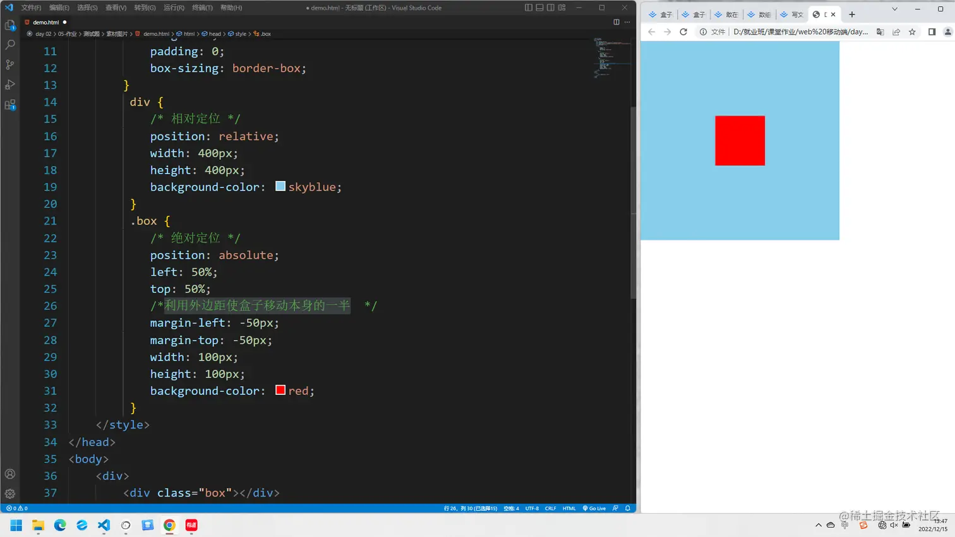Screen dimensions: 955x537
Task: Open the Search view in activity bar
Action: click(10, 45)
